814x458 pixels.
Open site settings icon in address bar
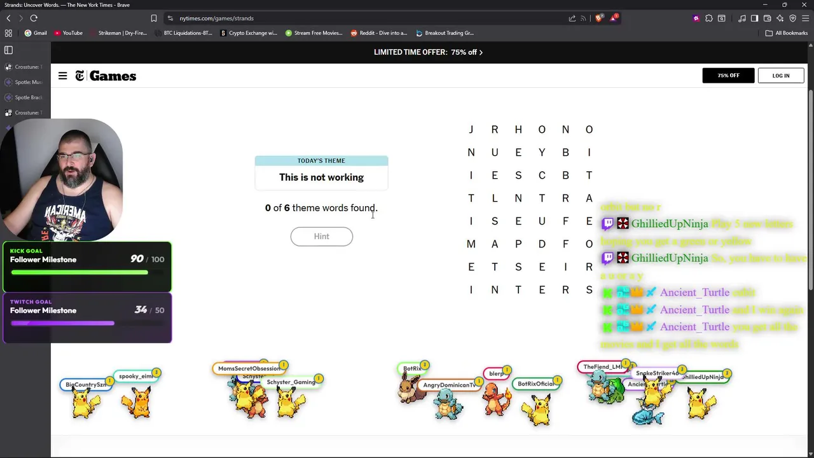pos(170,18)
